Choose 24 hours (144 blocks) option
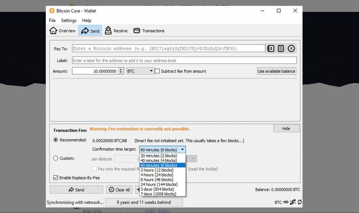 click(163, 184)
